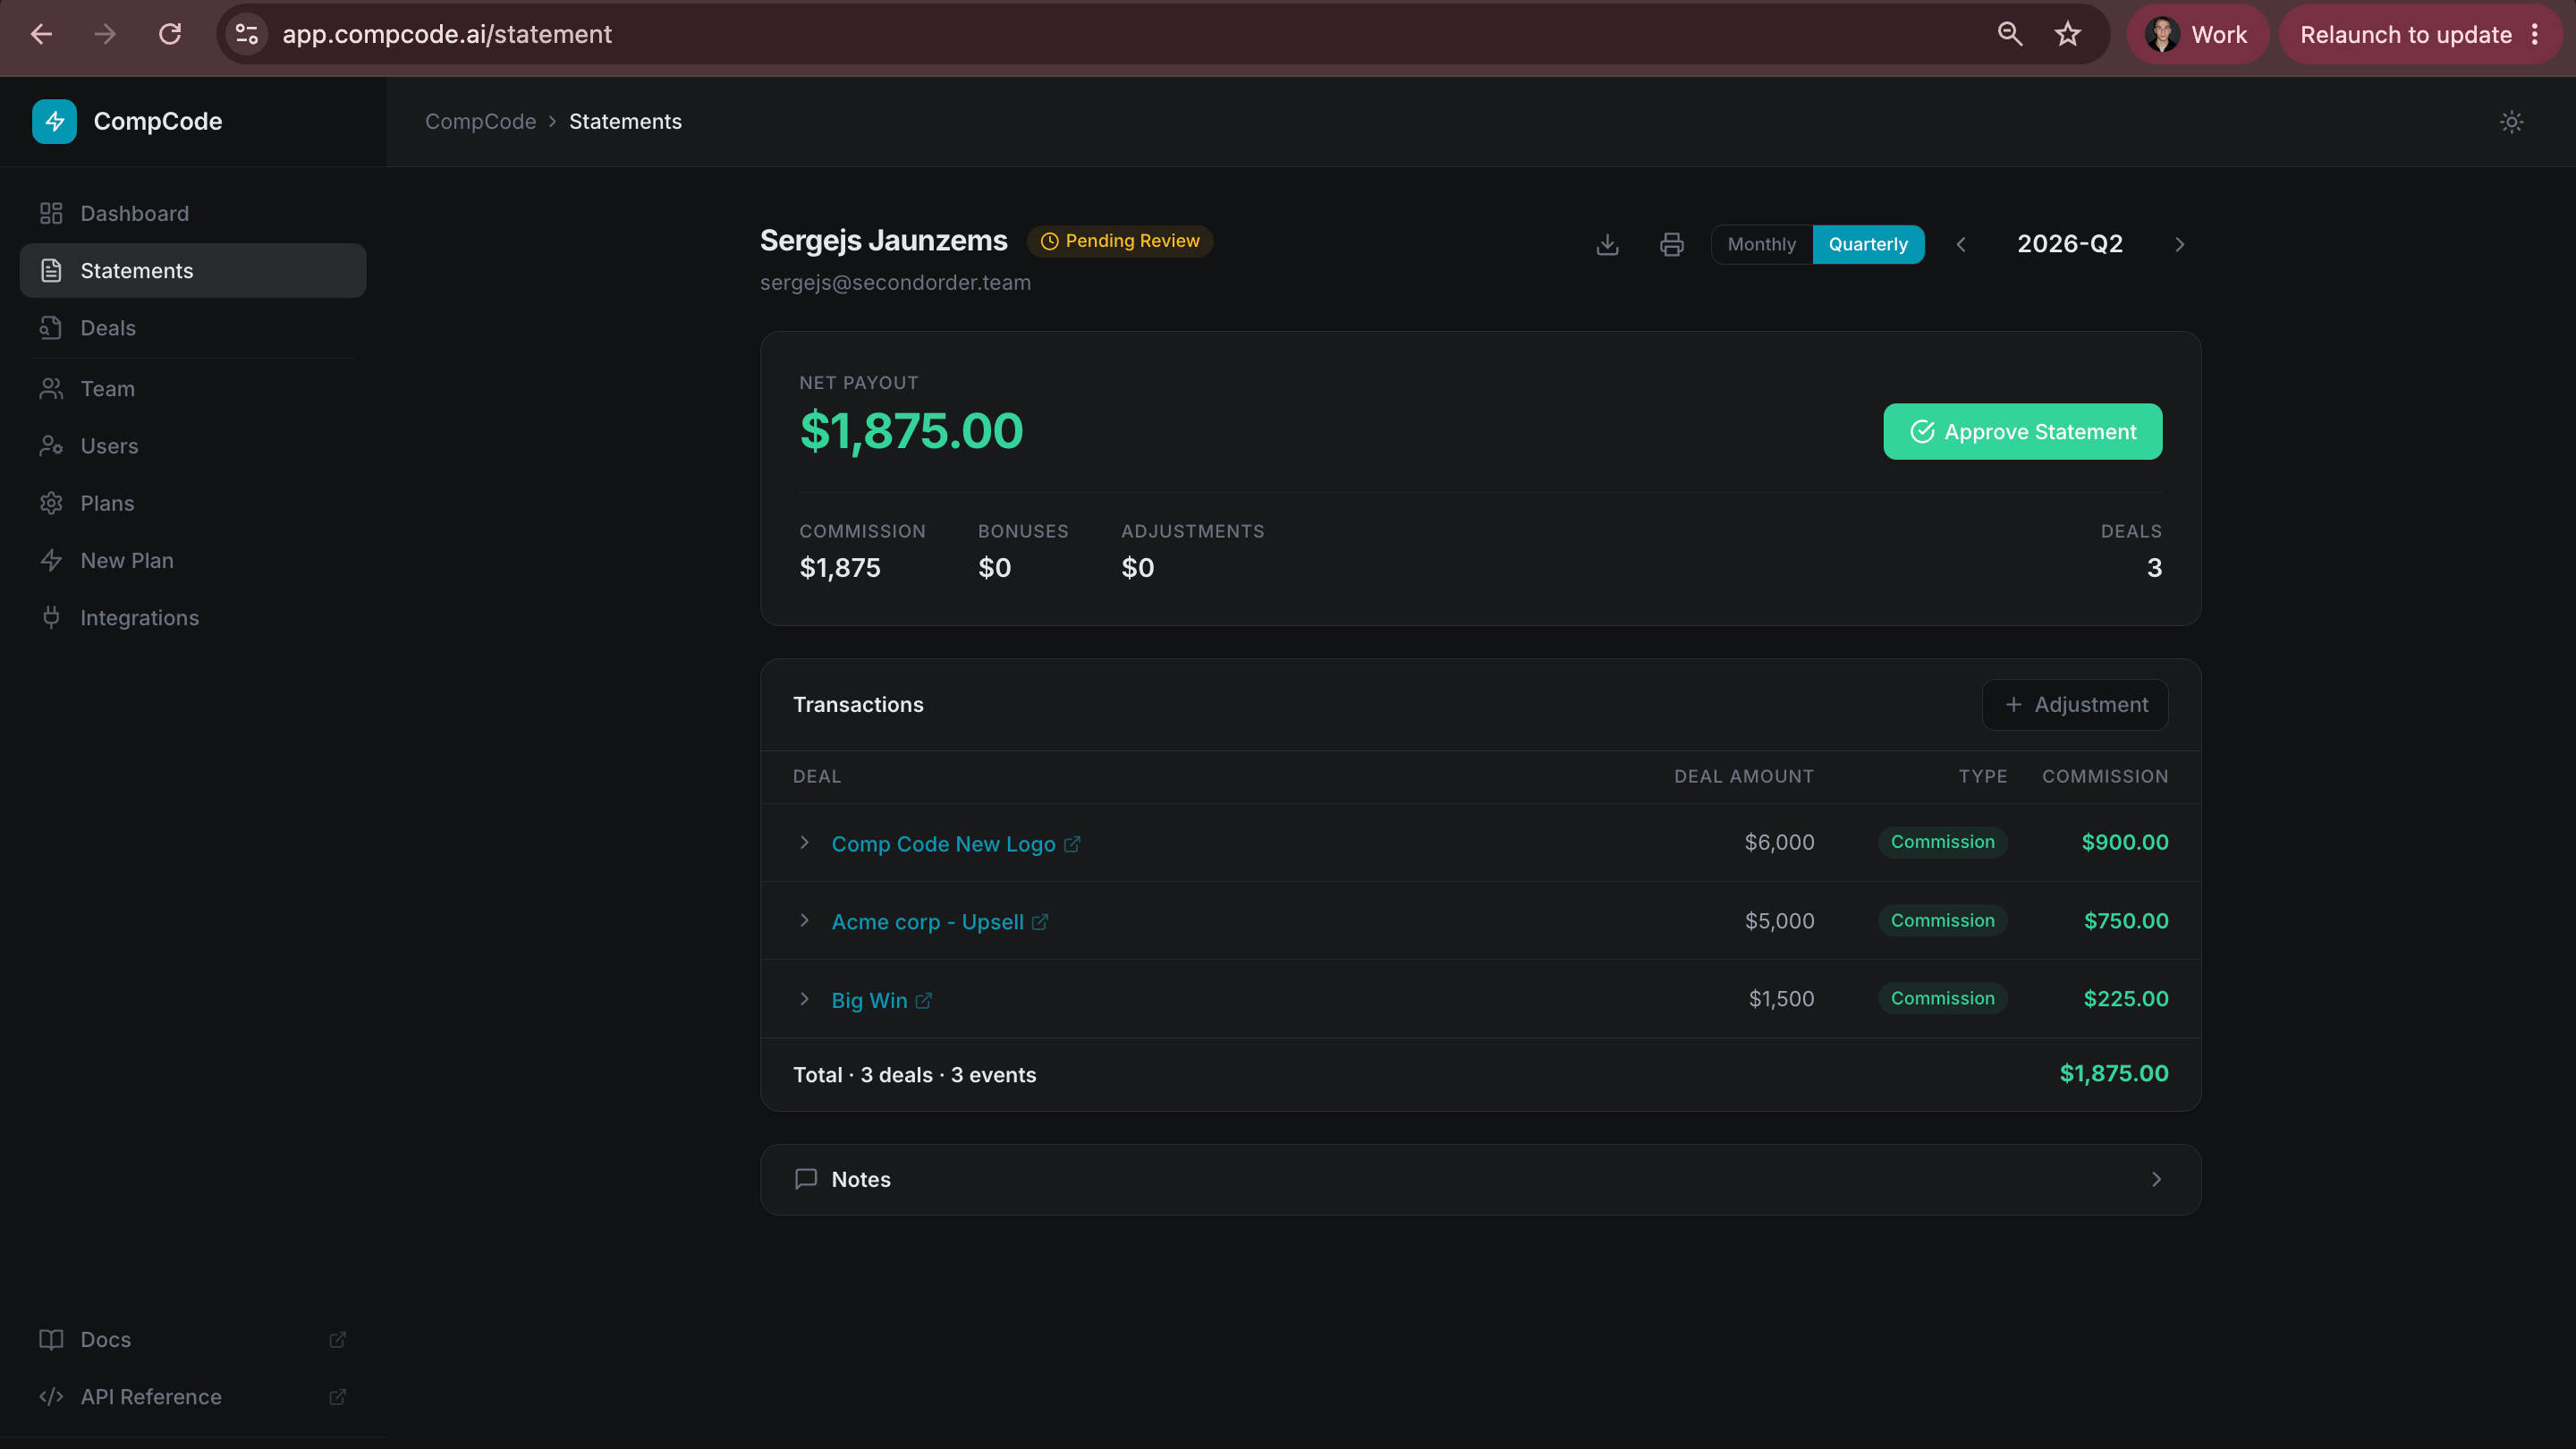This screenshot has height=1449, width=2576.
Task: Toggle light theme with sun icon
Action: [2511, 122]
